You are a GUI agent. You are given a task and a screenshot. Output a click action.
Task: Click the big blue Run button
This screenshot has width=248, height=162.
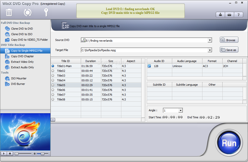(x=229, y=143)
